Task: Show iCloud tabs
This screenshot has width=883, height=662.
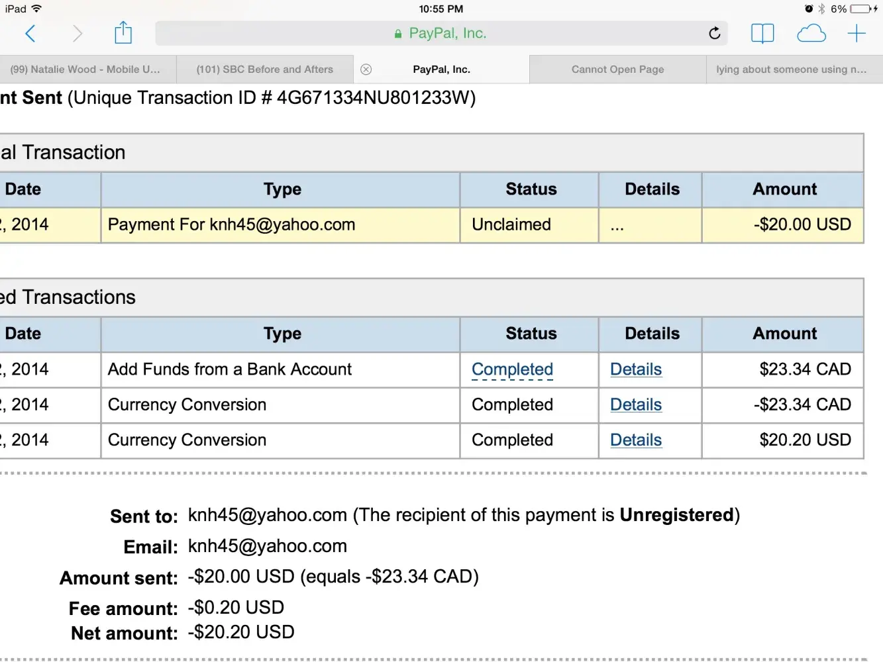Action: click(811, 33)
